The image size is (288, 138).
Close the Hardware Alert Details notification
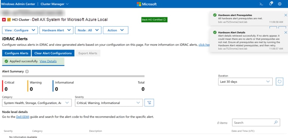pyautogui.click(x=285, y=33)
